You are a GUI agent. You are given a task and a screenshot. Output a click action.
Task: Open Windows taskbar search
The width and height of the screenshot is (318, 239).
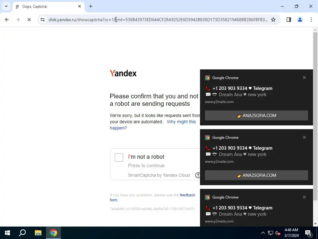22,233
